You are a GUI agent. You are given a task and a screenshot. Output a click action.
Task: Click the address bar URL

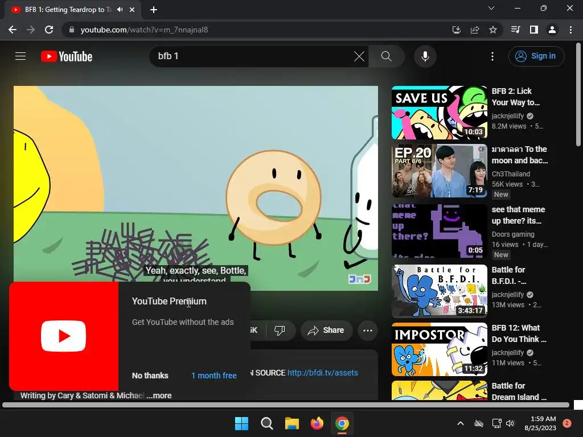[144, 30]
